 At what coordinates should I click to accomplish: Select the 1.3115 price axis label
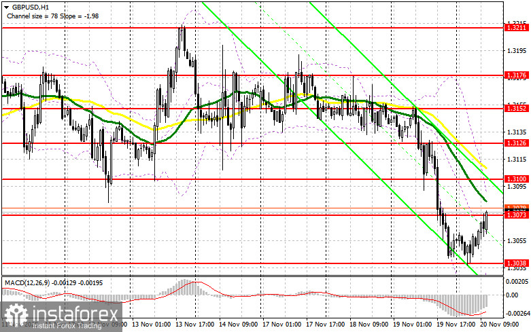click(517, 160)
